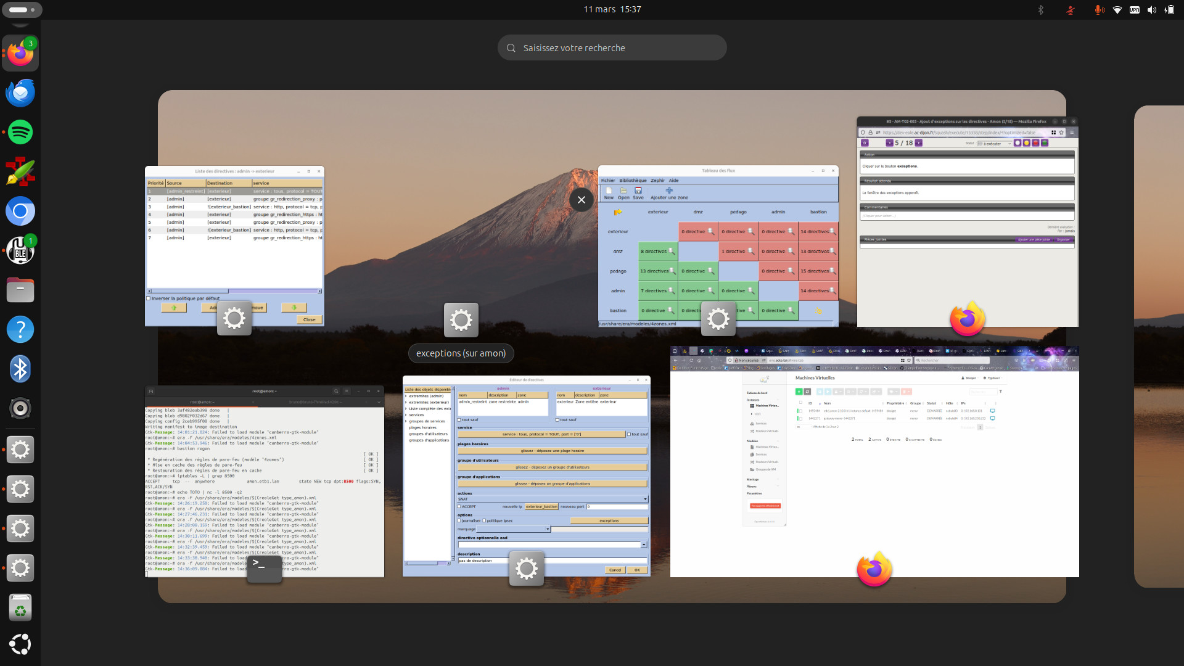Click the Ubuntu Show Applications icon
Screen dimensions: 1184x666
pos(20,644)
